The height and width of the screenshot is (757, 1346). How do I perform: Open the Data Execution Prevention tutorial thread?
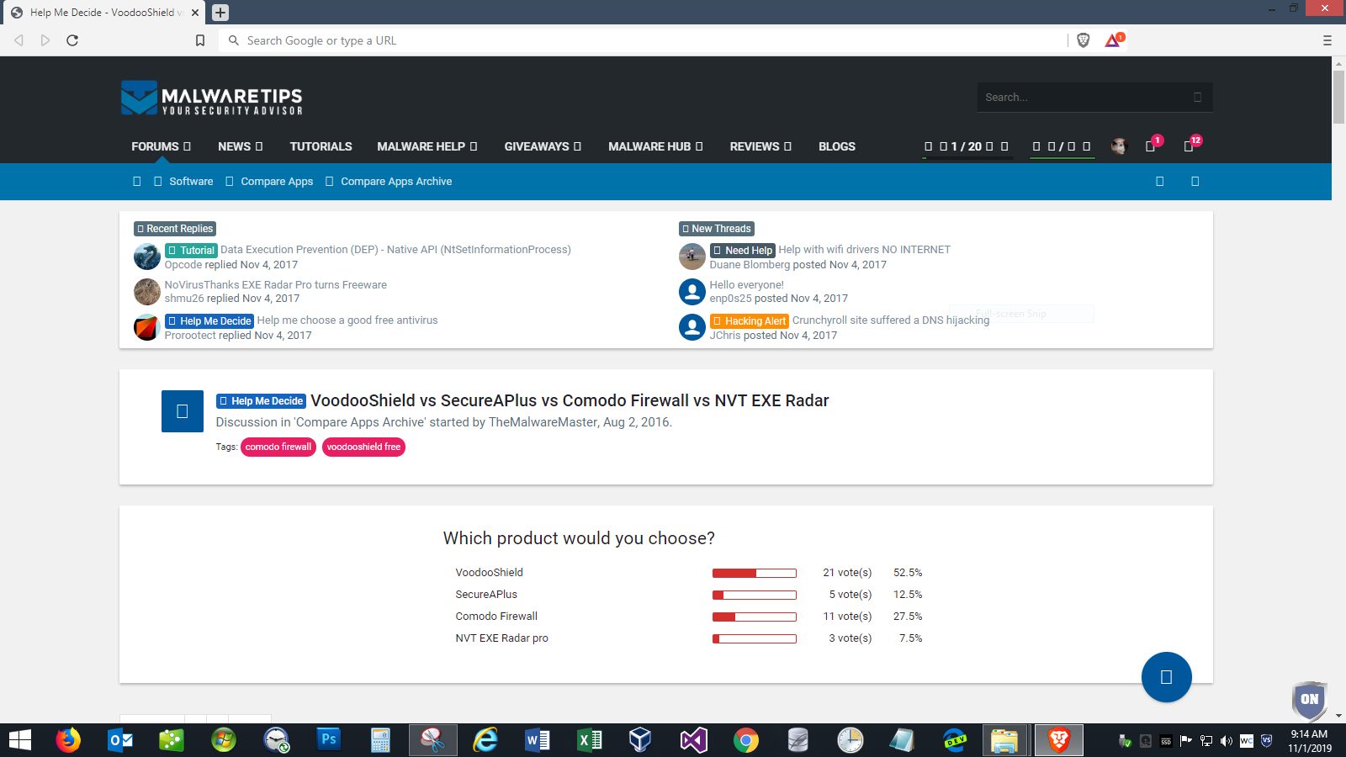coord(395,250)
